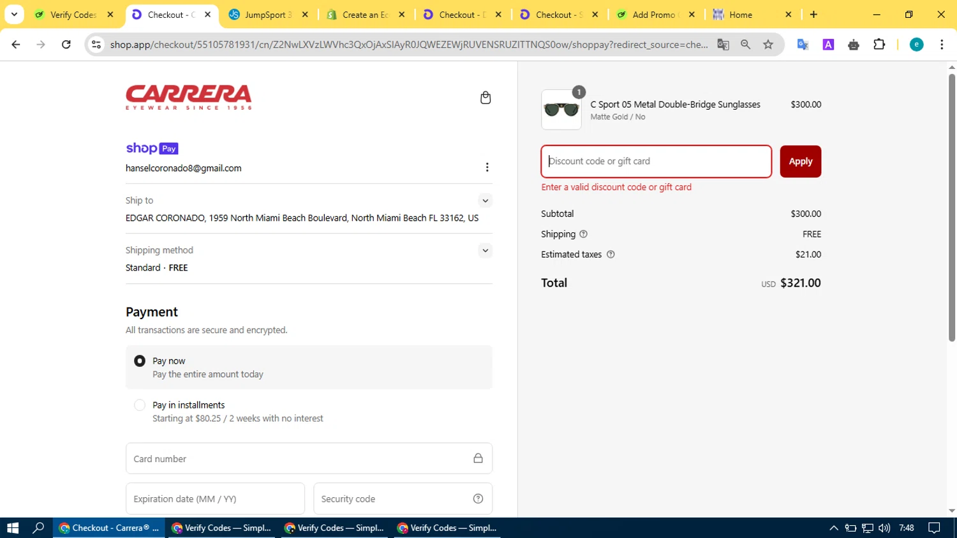The width and height of the screenshot is (957, 538).
Task: Show hidden system tray icons
Action: tap(834, 528)
